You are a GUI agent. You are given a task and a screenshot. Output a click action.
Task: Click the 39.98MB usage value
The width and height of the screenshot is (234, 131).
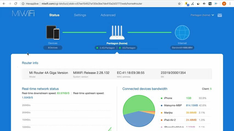pos(191,113)
